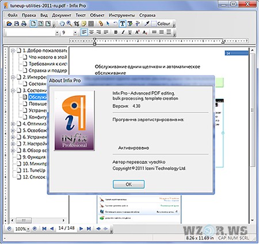Click the Print icon in toolbar
The width and height of the screenshot is (259, 244).
click(24, 24)
